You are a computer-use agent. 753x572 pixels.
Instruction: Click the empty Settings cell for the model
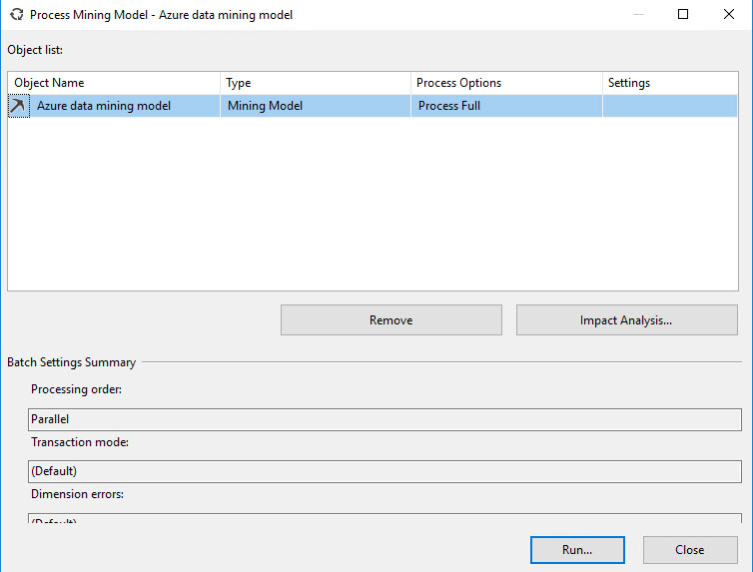coord(670,106)
